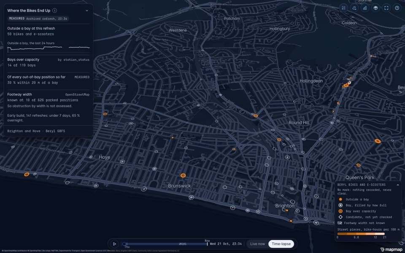Click '30 % within 20 m of a bay'
The image size is (405, 253).
pos(32,83)
